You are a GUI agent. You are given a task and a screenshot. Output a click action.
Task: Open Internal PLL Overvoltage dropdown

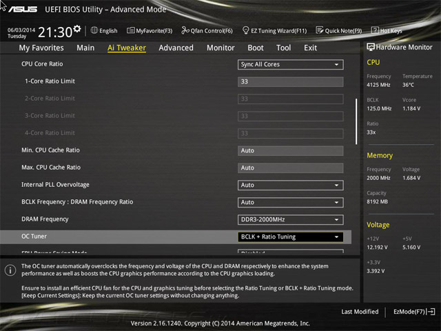[291, 185]
